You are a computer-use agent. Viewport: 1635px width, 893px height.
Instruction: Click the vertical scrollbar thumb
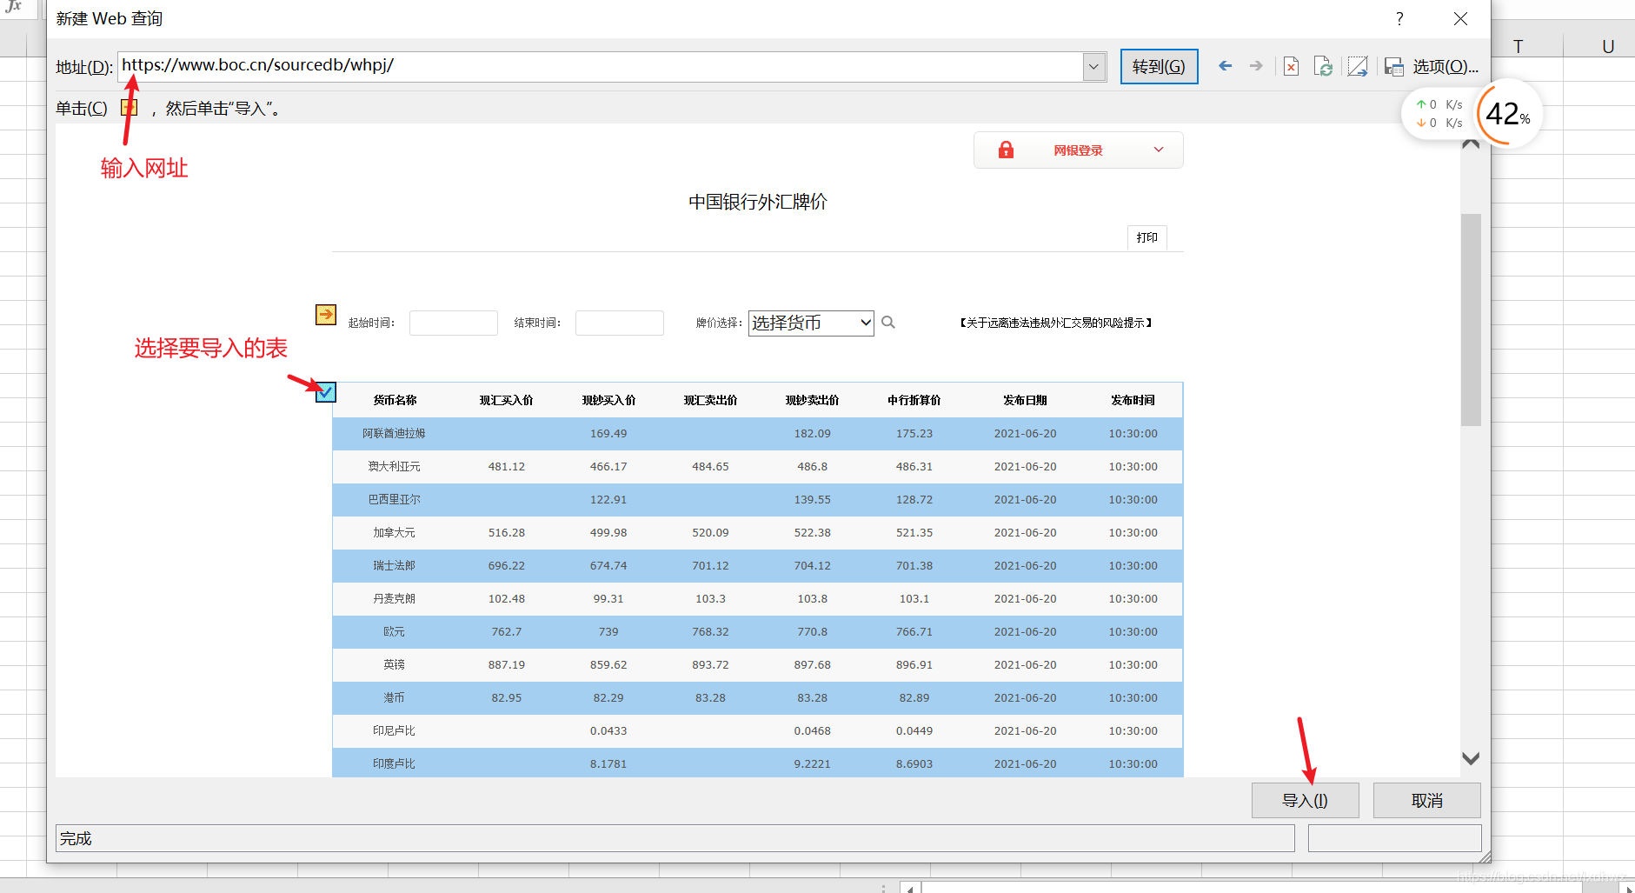tap(1471, 319)
